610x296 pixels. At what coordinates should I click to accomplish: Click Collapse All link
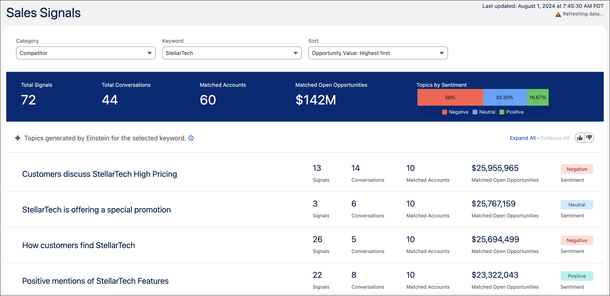coord(555,138)
